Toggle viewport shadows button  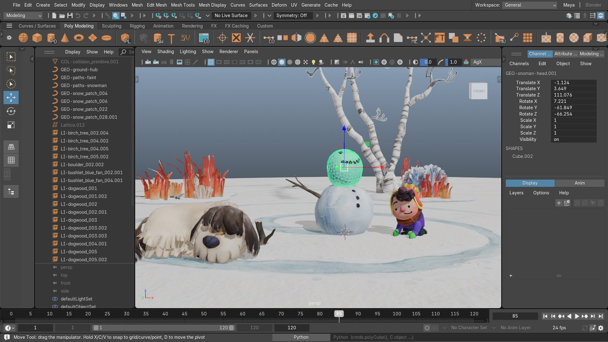tap(321, 62)
